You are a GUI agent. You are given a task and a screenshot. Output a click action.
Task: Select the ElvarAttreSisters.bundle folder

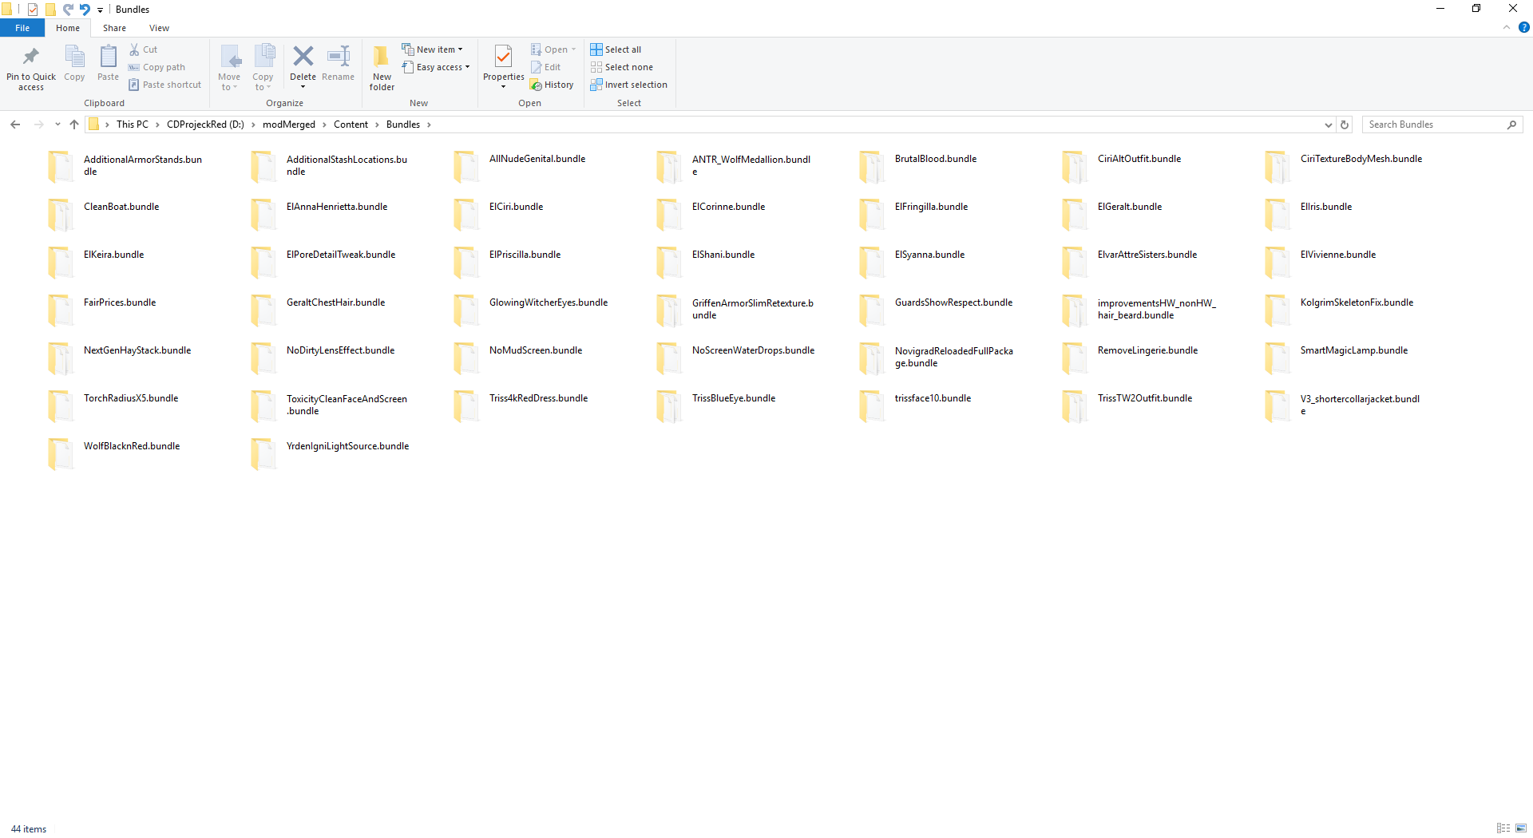[1147, 255]
